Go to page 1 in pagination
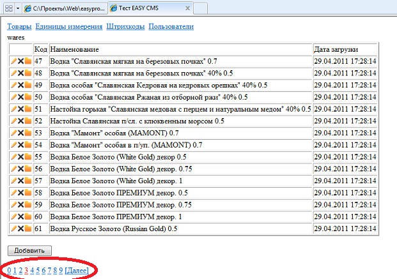Screen dimensions: 397x279 coord(15,271)
